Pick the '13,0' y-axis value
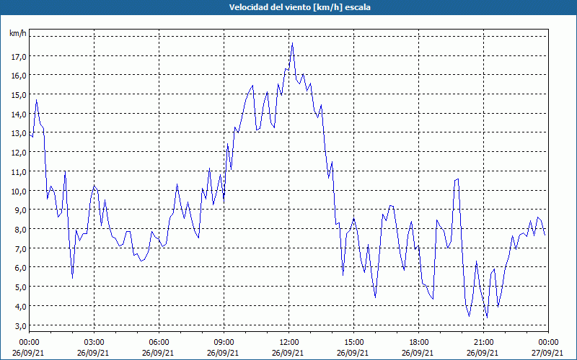The width and height of the screenshot is (577, 360). [x=19, y=133]
